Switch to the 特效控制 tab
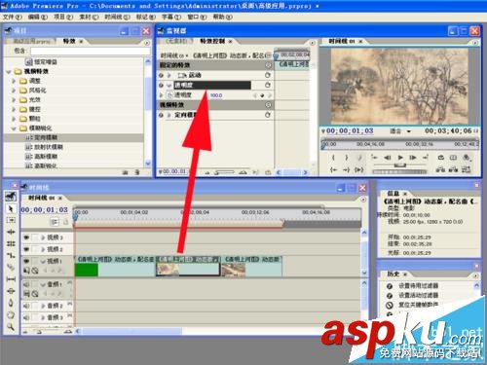 tap(212, 41)
